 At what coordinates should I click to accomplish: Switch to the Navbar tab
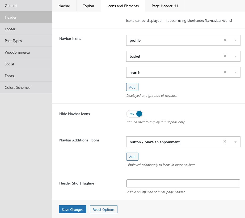click(x=64, y=6)
